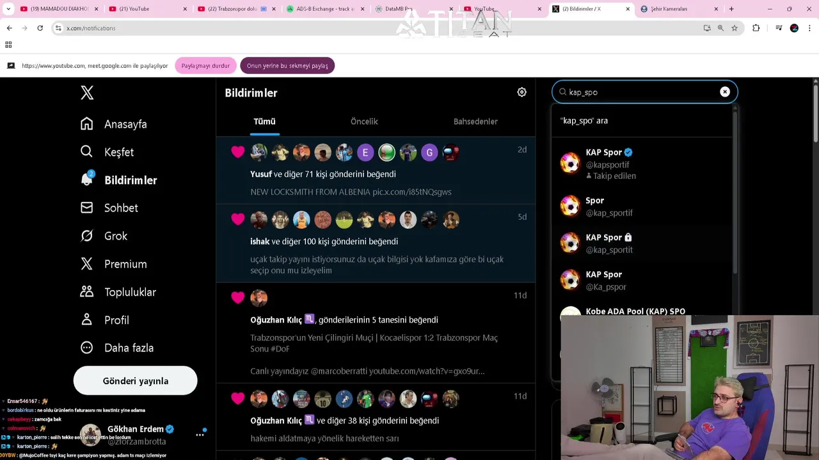This screenshot has width=819, height=460.
Task: Open Yusuf likes notification
Action: click(x=376, y=171)
